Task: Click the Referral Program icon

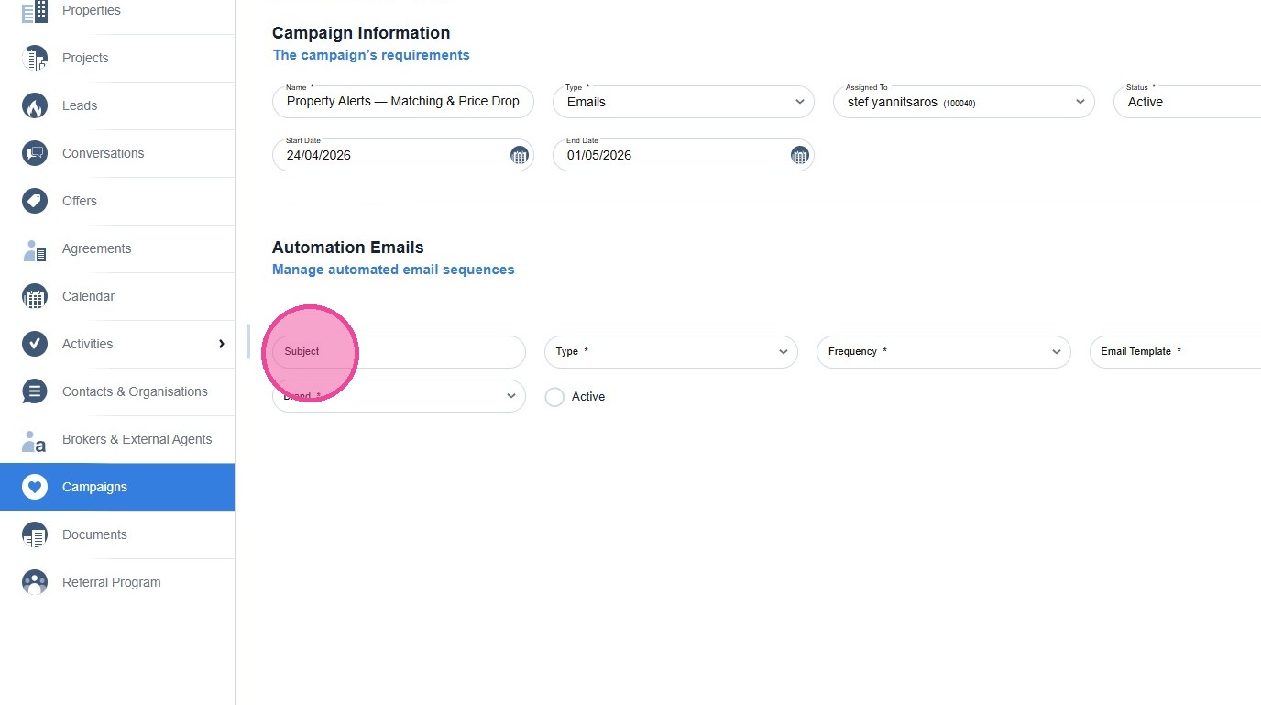Action: pyautogui.click(x=35, y=582)
